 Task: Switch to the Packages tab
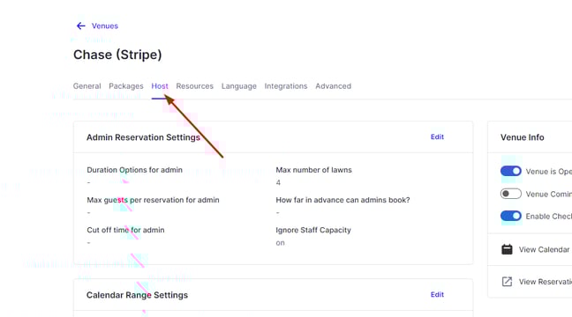point(126,86)
